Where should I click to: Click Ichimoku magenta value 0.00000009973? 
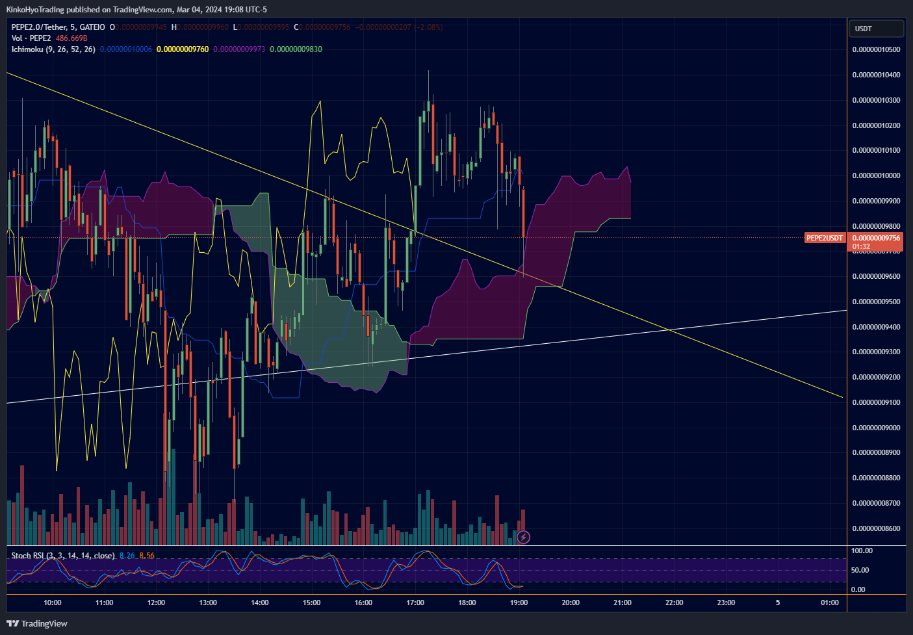[x=239, y=49]
